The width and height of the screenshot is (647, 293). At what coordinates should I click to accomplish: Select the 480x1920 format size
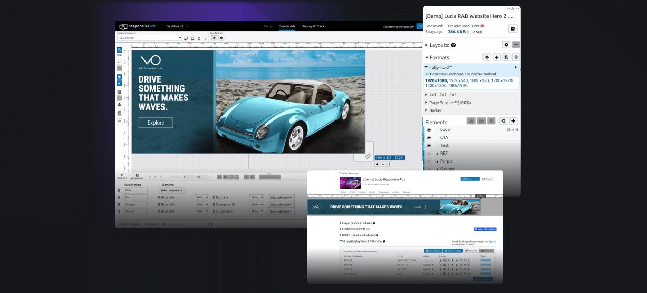click(x=458, y=86)
